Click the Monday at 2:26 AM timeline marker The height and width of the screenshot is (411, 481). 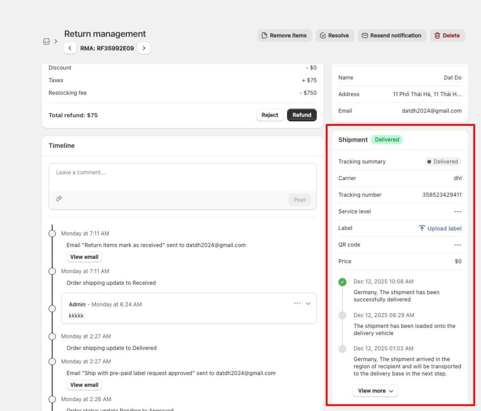coord(52,399)
